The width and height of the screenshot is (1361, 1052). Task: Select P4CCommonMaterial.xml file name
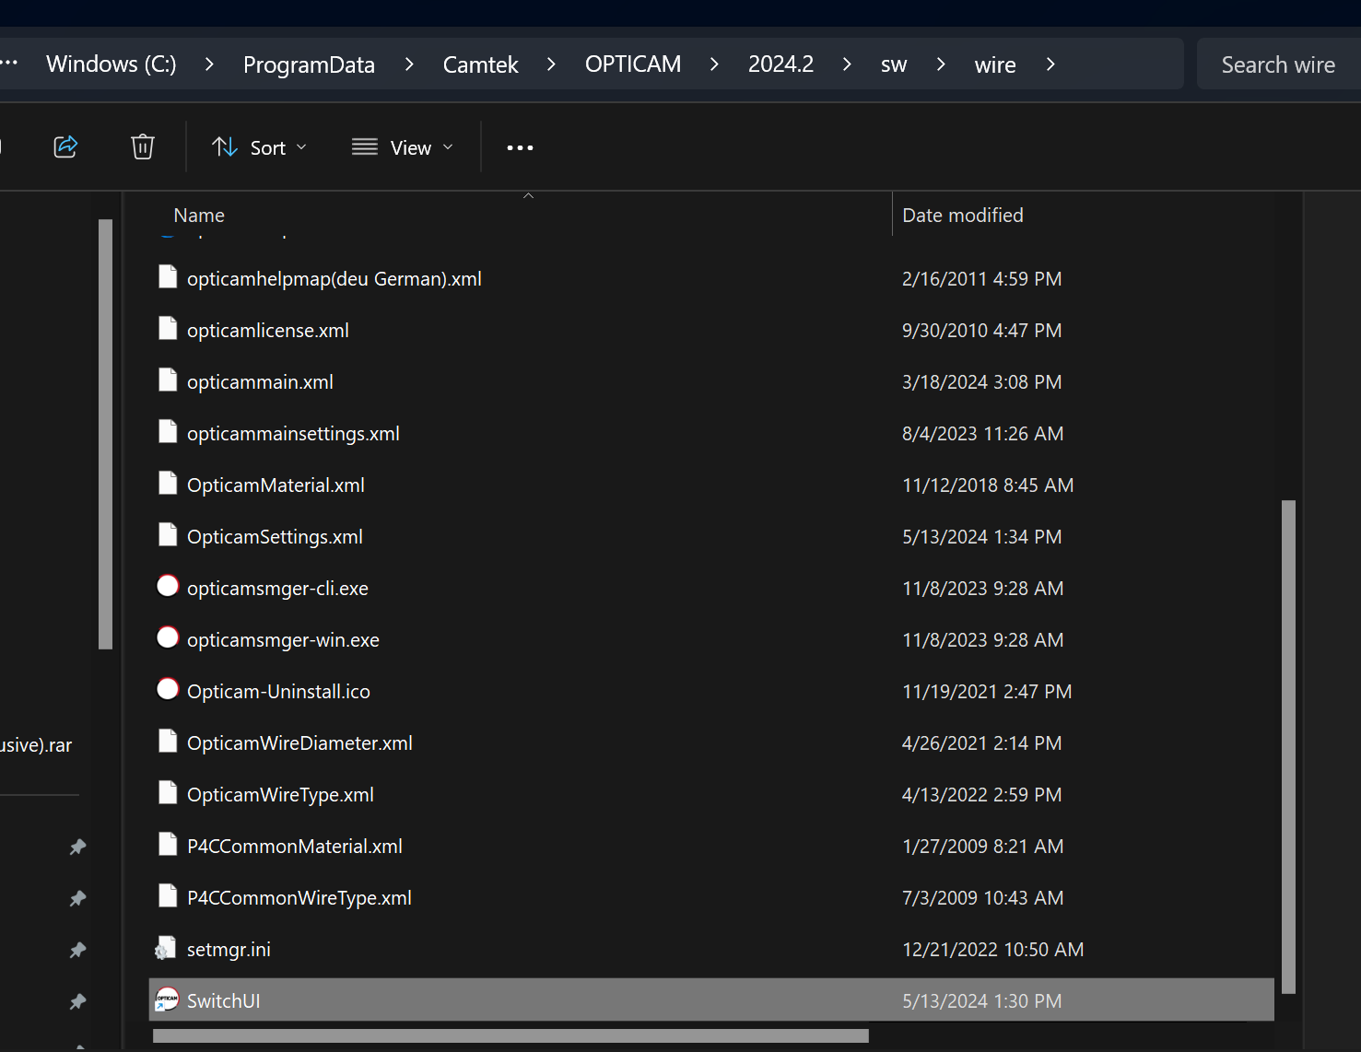[x=295, y=847]
